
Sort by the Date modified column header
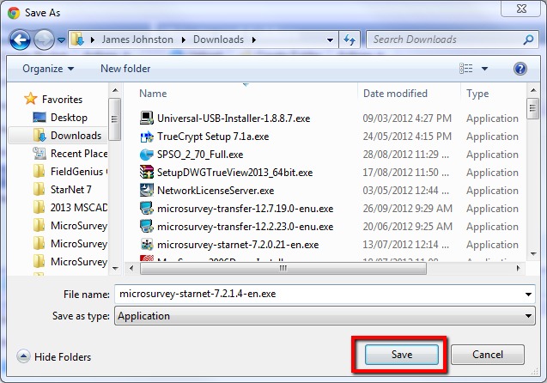(x=395, y=93)
